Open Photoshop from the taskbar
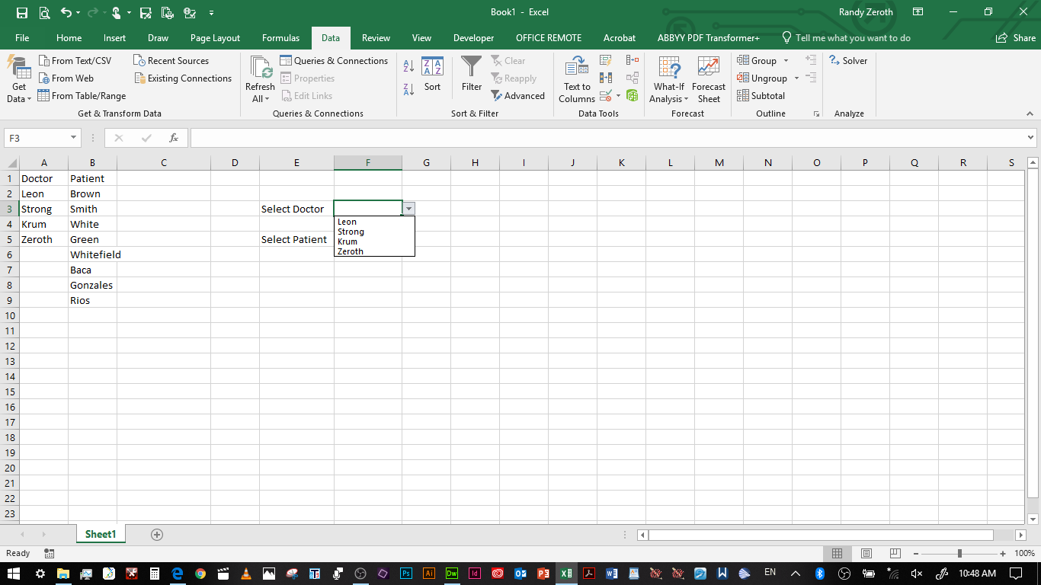Screen dimensions: 1041x585 pyautogui.click(x=406, y=573)
